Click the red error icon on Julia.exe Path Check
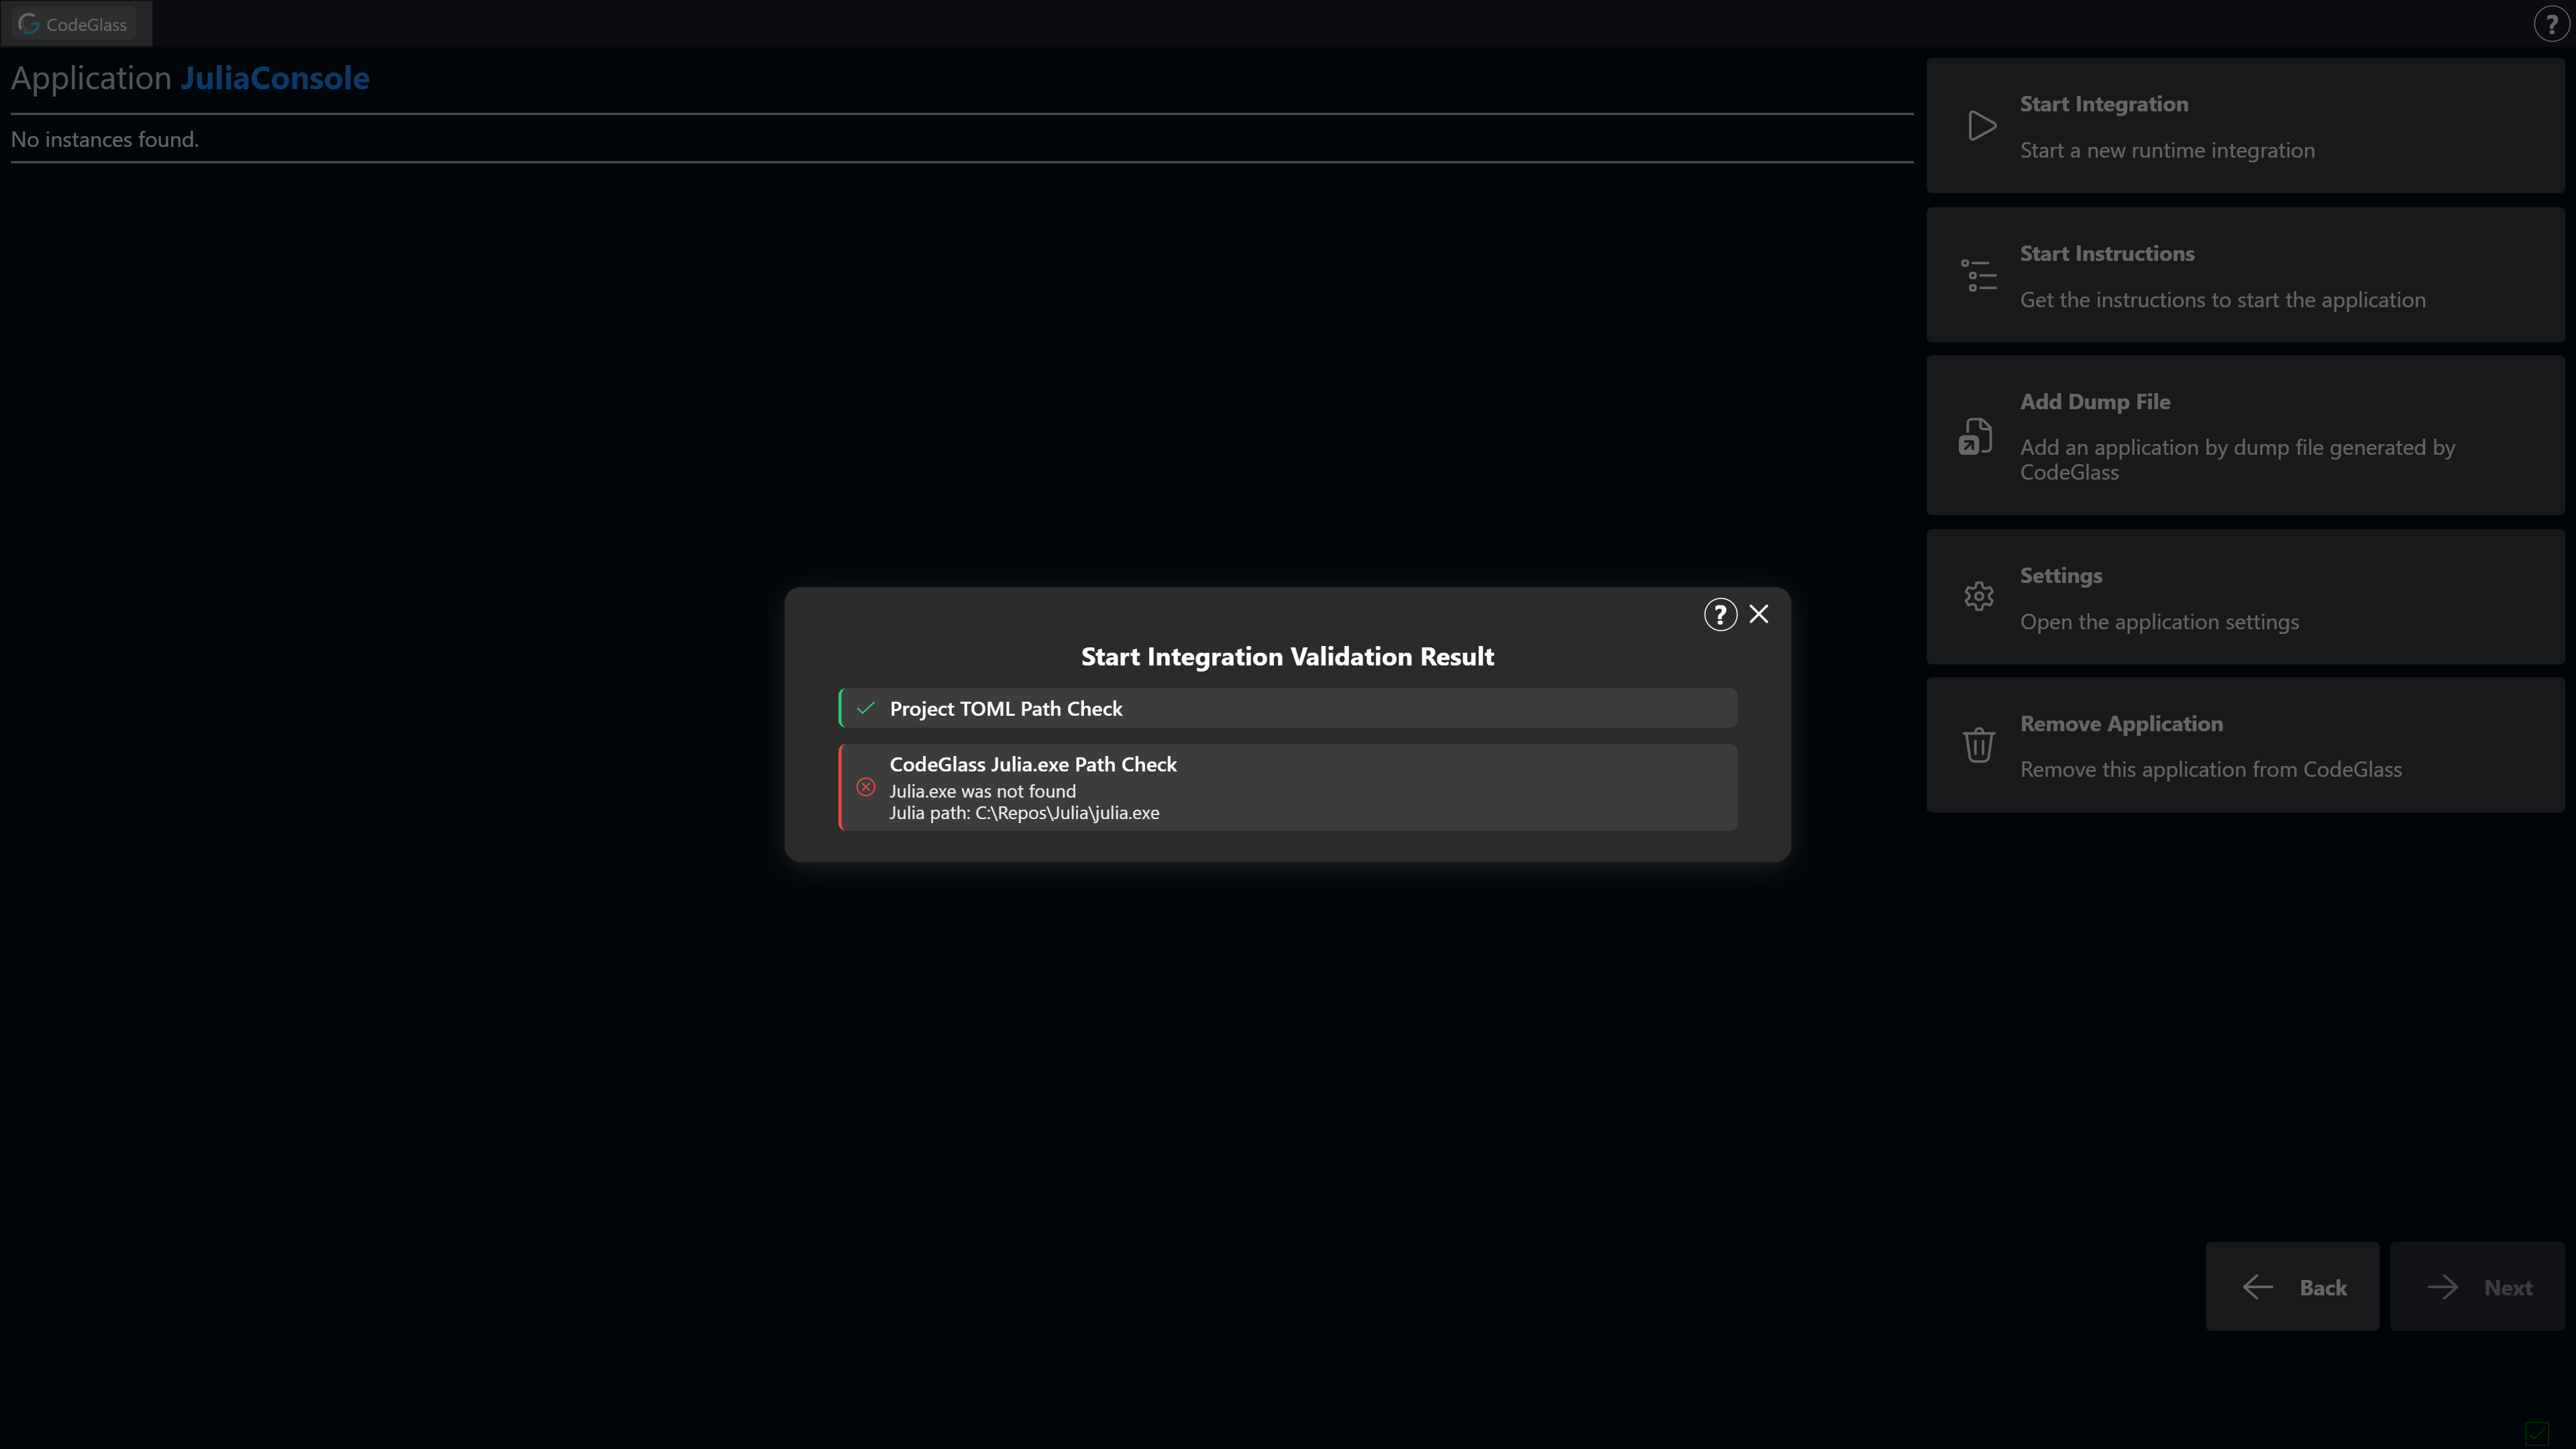The height and width of the screenshot is (1449, 2576). coord(866,788)
